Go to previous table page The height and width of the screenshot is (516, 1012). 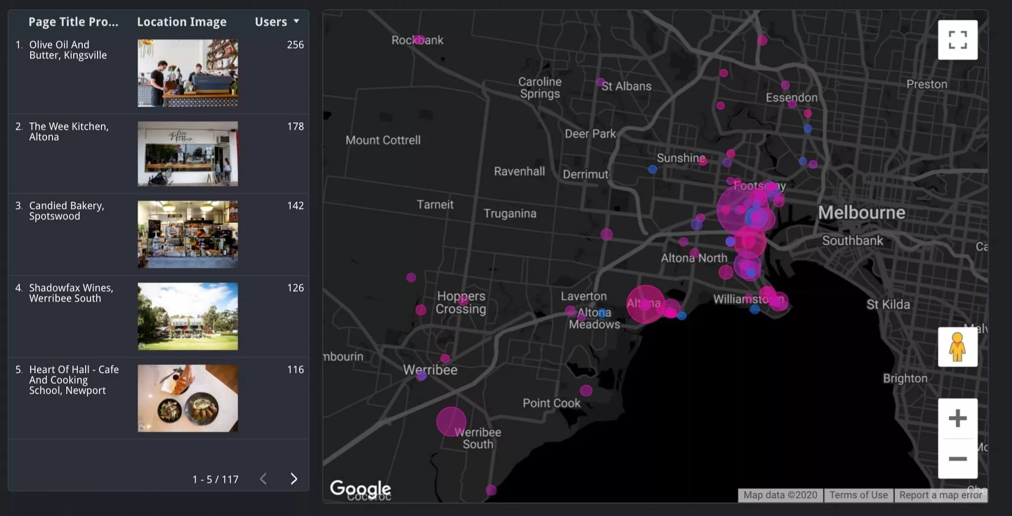coord(263,479)
